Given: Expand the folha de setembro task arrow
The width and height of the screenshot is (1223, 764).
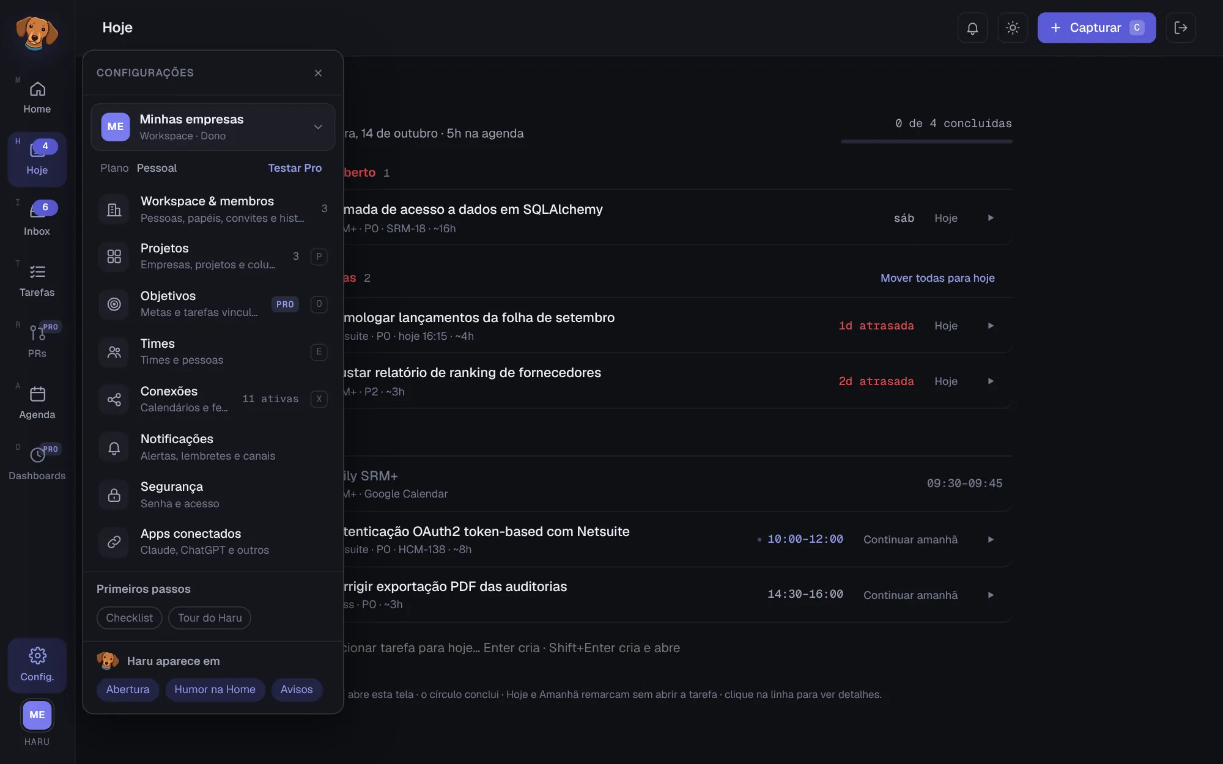Looking at the screenshot, I should (991, 326).
